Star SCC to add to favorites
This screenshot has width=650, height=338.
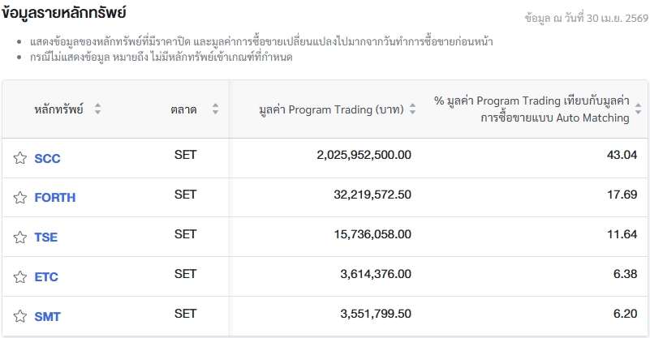click(x=20, y=159)
